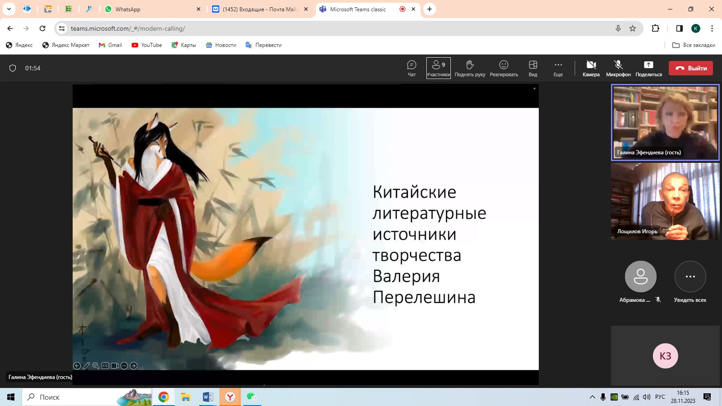Expand the tab search dropdown arrow

(9, 9)
